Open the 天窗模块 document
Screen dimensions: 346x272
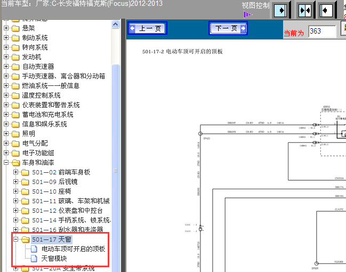(54, 259)
